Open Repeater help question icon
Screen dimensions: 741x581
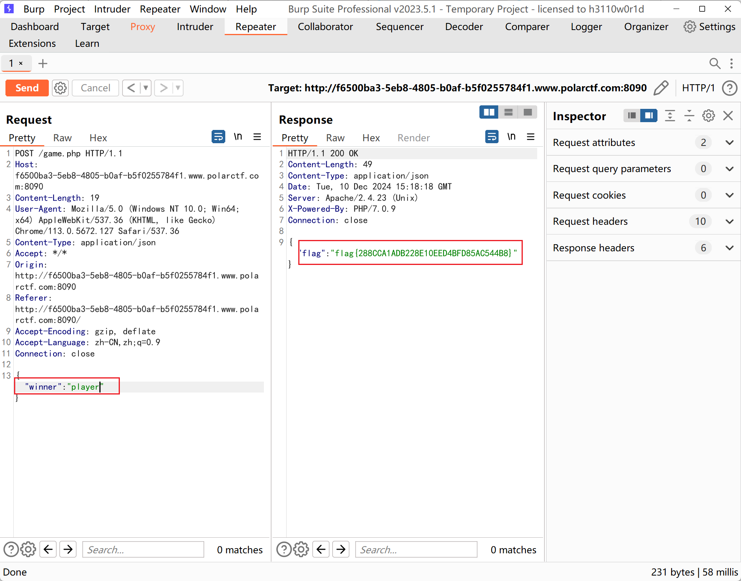point(729,88)
